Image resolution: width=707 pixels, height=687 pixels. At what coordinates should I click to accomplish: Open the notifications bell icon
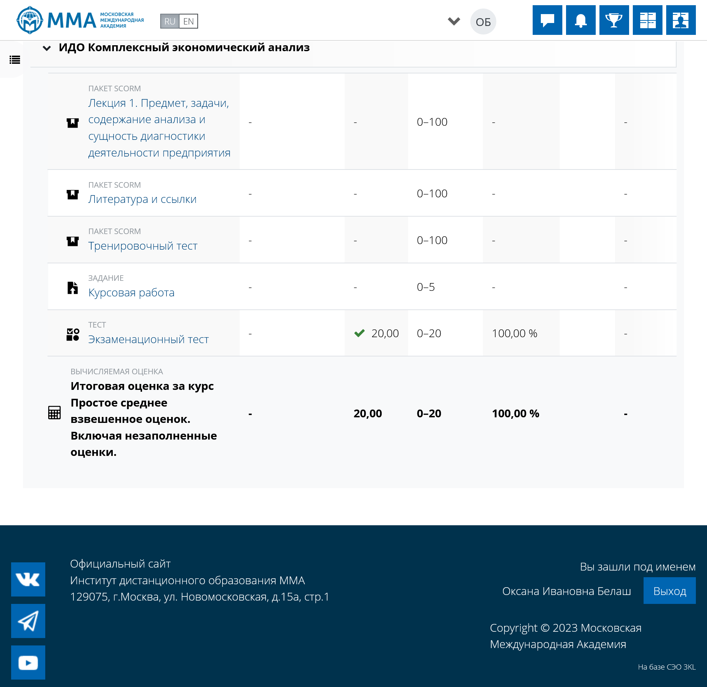tap(581, 20)
